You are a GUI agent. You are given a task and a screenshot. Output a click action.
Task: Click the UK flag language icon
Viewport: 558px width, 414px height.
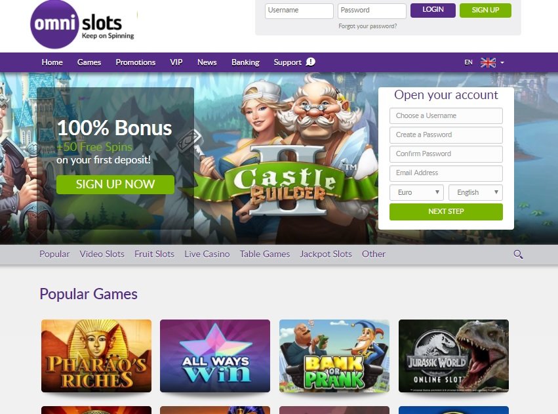point(488,62)
